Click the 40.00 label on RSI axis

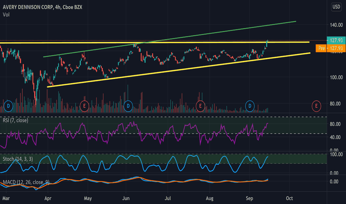(335, 137)
